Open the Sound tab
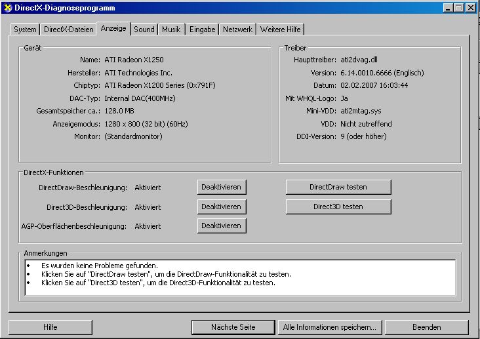Screen dimensions: 480x339 (144, 30)
